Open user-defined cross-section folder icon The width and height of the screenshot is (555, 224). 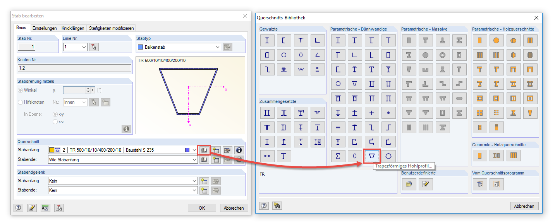click(409, 185)
